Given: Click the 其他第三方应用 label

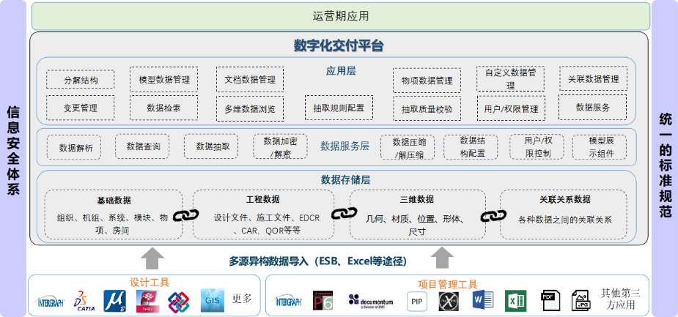Looking at the screenshot, I should click(620, 299).
